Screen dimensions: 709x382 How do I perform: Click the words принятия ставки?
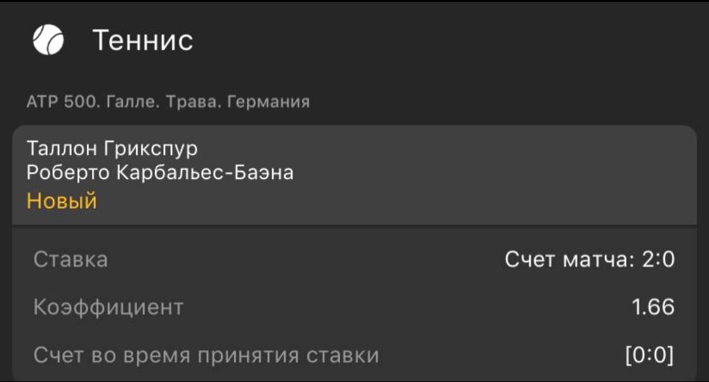click(289, 356)
